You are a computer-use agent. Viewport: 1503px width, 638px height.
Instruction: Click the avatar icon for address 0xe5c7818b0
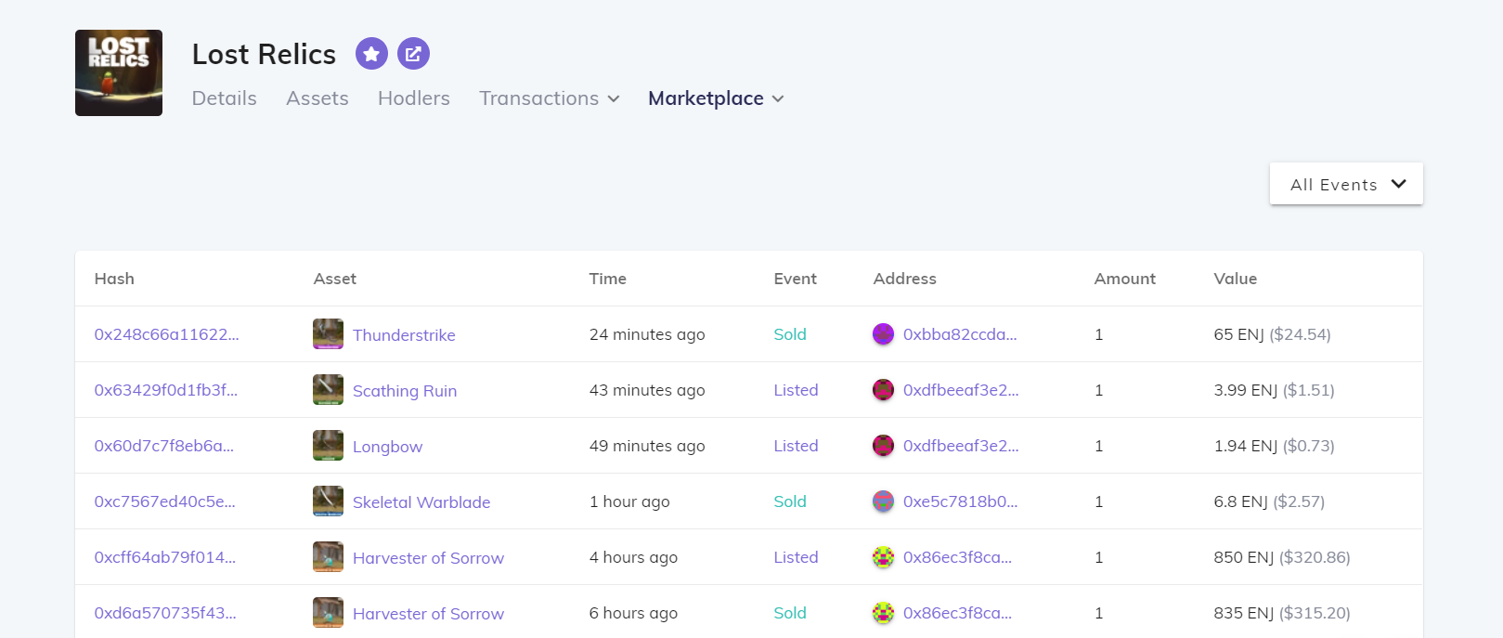pos(883,501)
